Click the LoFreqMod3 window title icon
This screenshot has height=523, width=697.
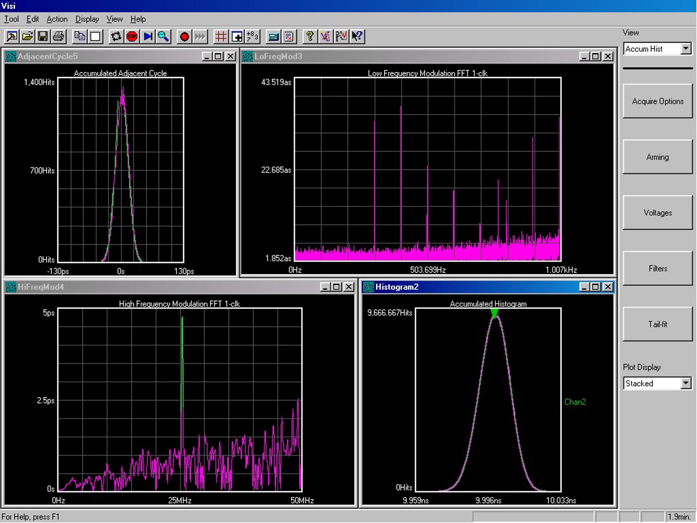click(247, 57)
